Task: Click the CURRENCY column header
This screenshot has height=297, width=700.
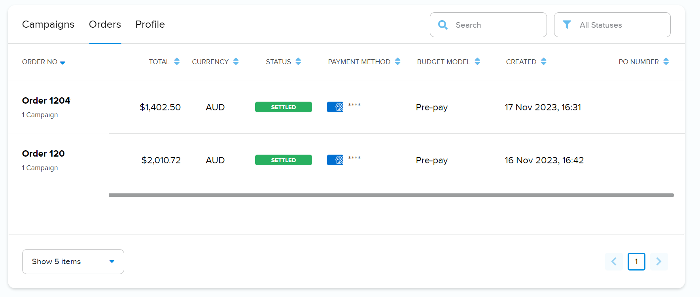Action: (210, 62)
